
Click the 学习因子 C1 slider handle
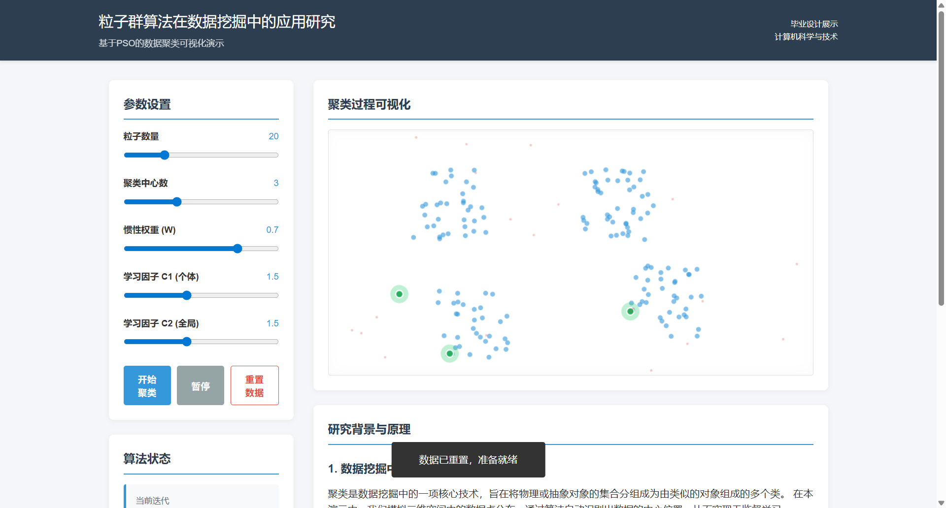click(187, 295)
